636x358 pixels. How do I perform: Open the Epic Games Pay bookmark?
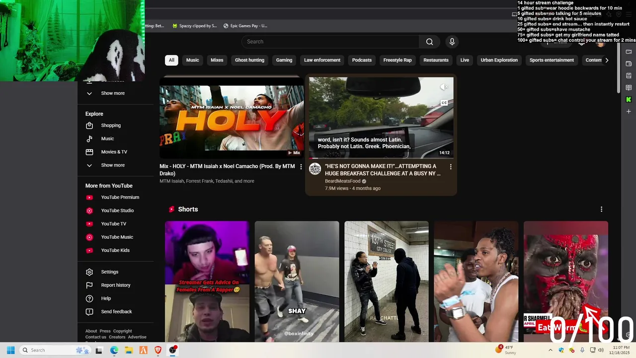click(245, 26)
